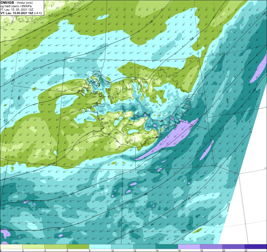Pick the 4–6 m/s green legend swatch
Viewport: 267px width, 252px height.
tap(56, 247)
